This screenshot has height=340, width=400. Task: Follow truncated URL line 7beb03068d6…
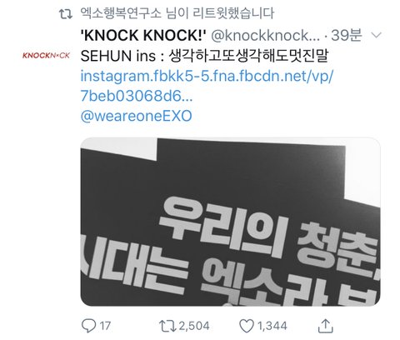137,96
